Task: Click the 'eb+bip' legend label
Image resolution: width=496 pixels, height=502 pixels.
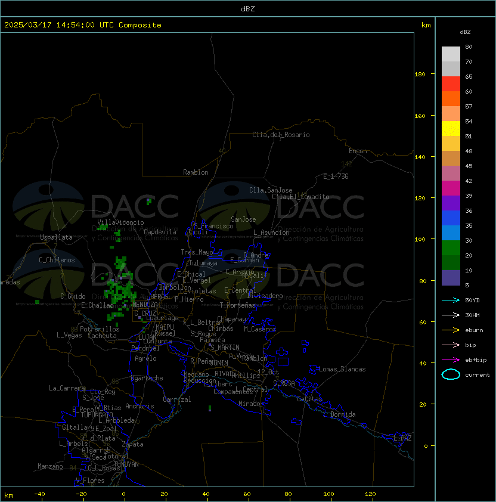Action: pos(476,360)
